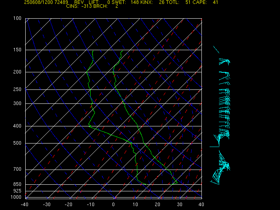This screenshot has height=210, width=280.
Task: Click the -40 temperature axis label
Action: [24, 205]
